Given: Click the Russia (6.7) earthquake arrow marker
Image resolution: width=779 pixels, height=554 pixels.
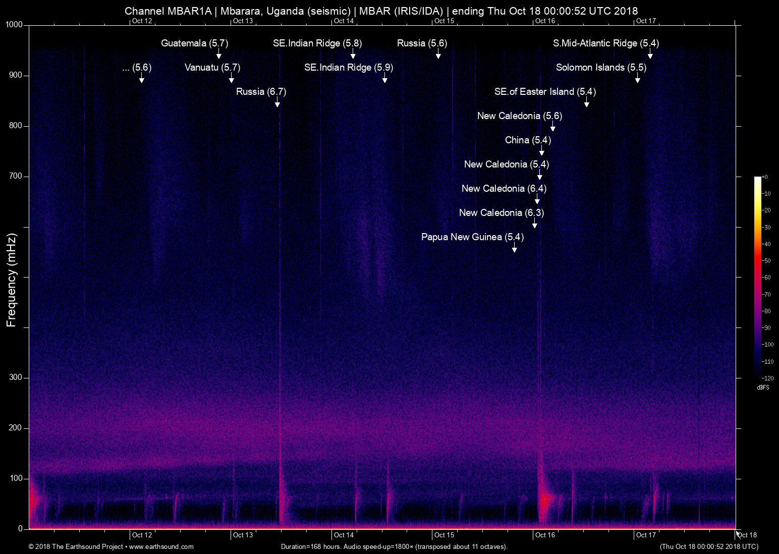Looking at the screenshot, I should coord(276,103).
